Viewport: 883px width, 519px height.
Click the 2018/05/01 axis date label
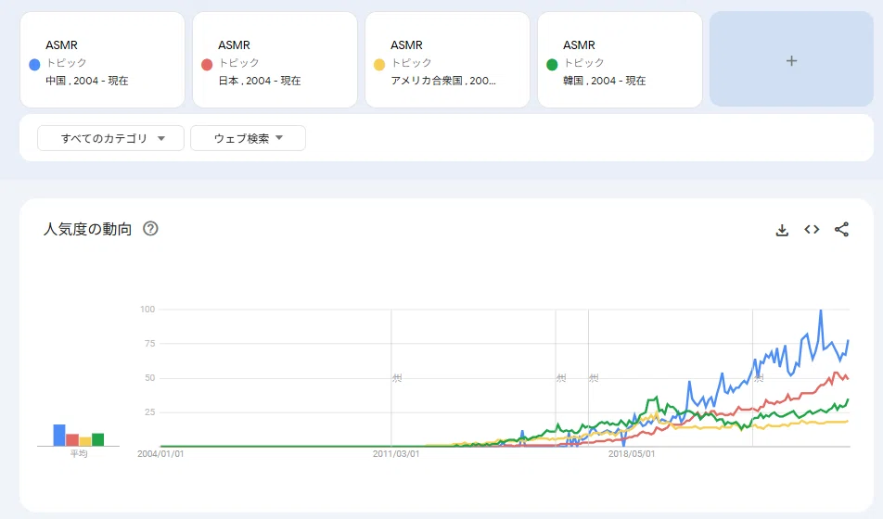point(632,454)
